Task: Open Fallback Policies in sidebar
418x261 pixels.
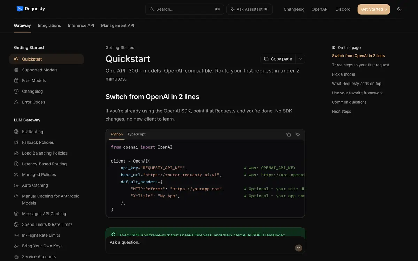Action: [46, 143]
